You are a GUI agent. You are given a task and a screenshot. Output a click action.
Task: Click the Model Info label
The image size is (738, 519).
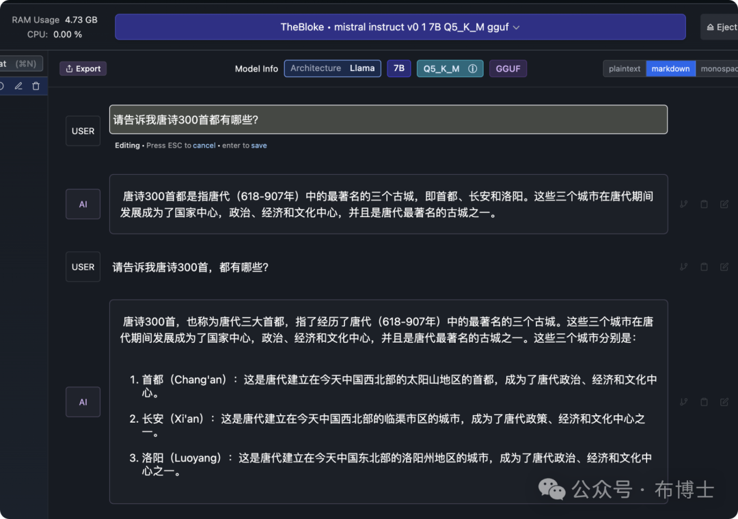256,69
